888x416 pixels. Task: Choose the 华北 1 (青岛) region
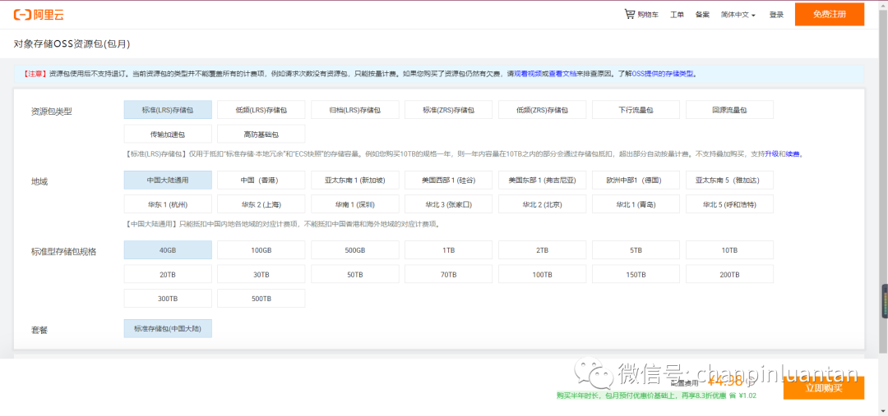pos(636,204)
